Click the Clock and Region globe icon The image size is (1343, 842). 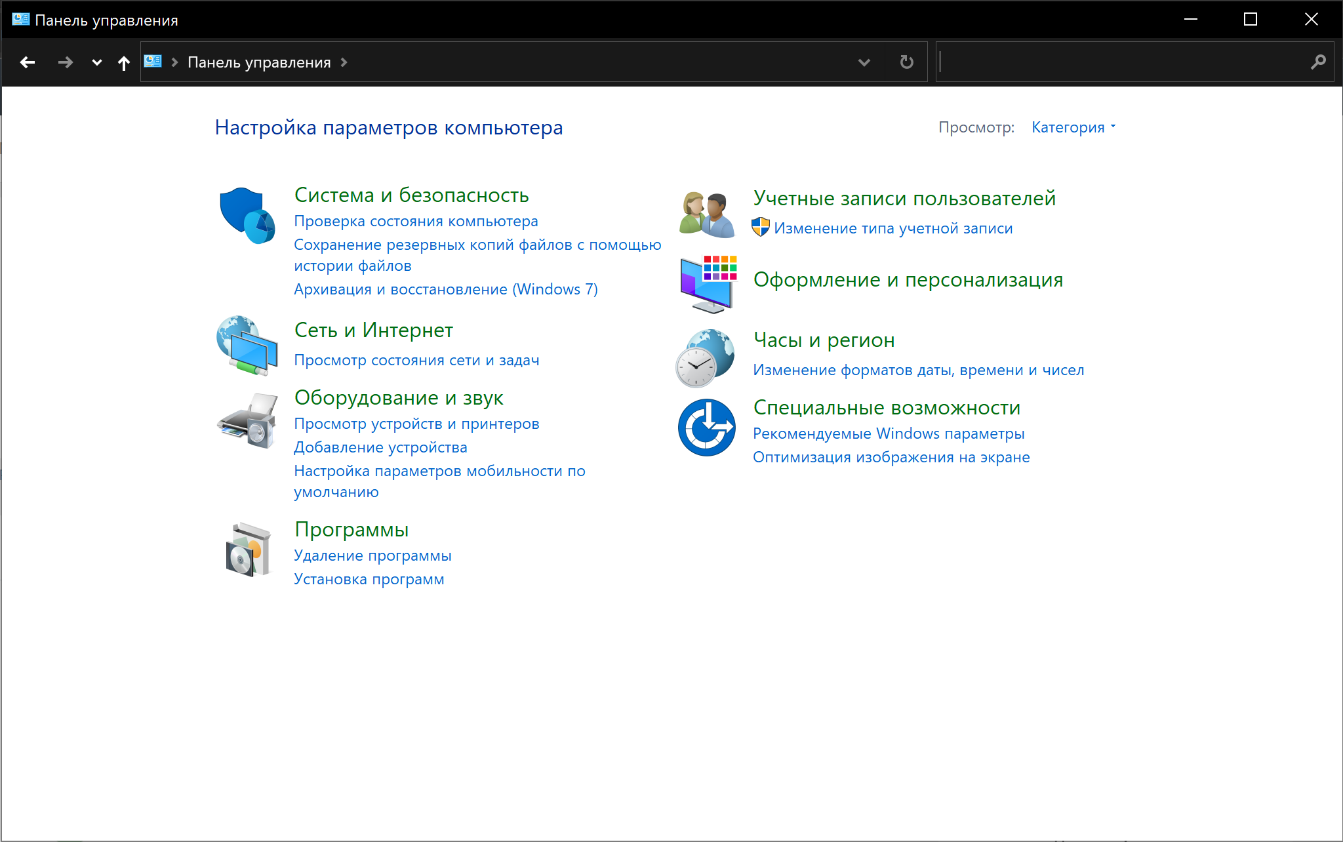pos(706,358)
